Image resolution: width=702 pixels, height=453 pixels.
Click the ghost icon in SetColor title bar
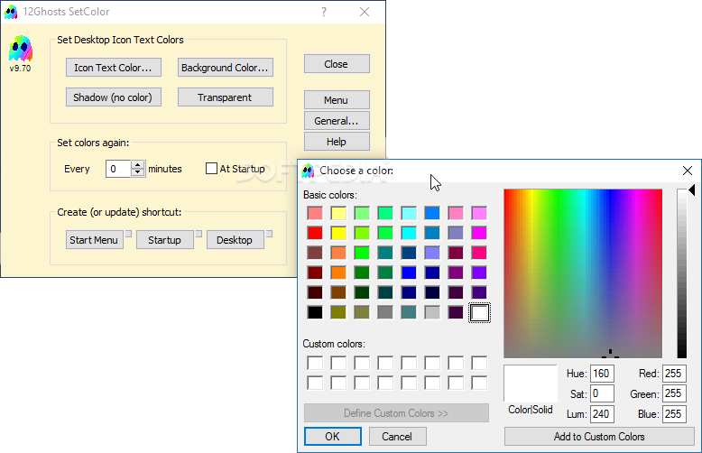tap(11, 12)
